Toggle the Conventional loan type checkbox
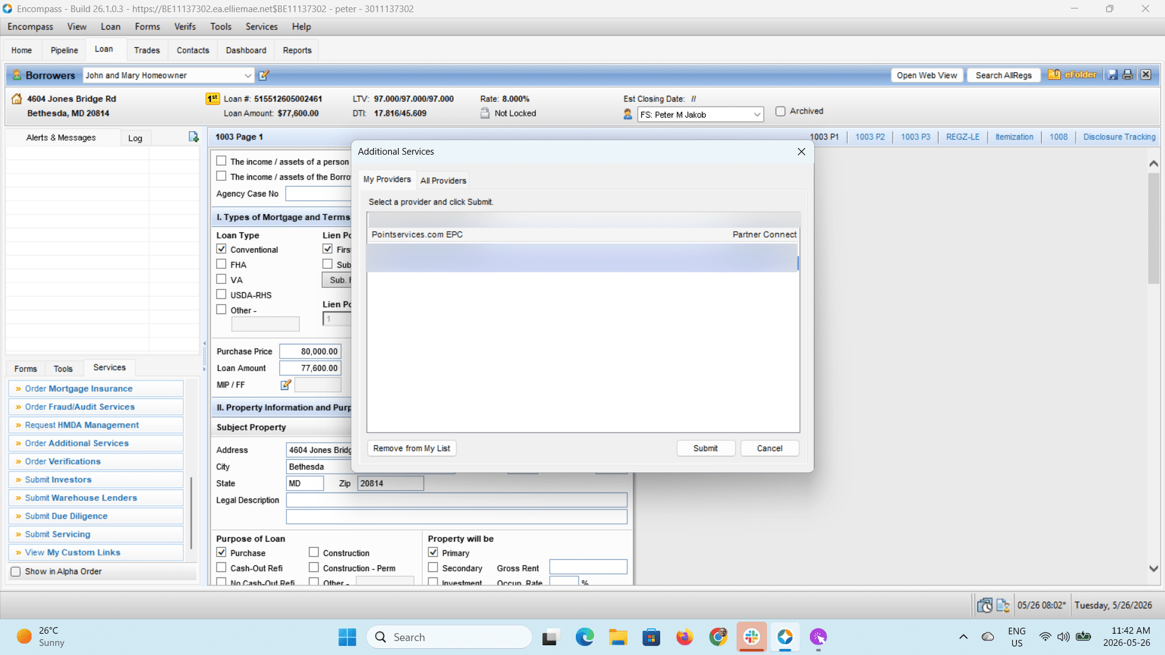This screenshot has width=1165, height=655. 221,249
